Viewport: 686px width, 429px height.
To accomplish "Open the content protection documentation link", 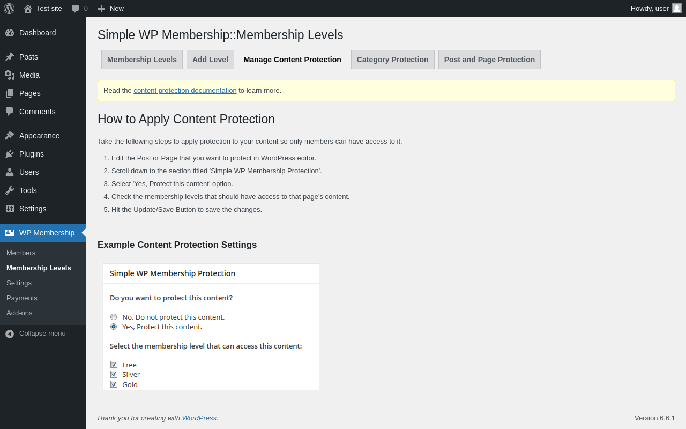I will (185, 91).
